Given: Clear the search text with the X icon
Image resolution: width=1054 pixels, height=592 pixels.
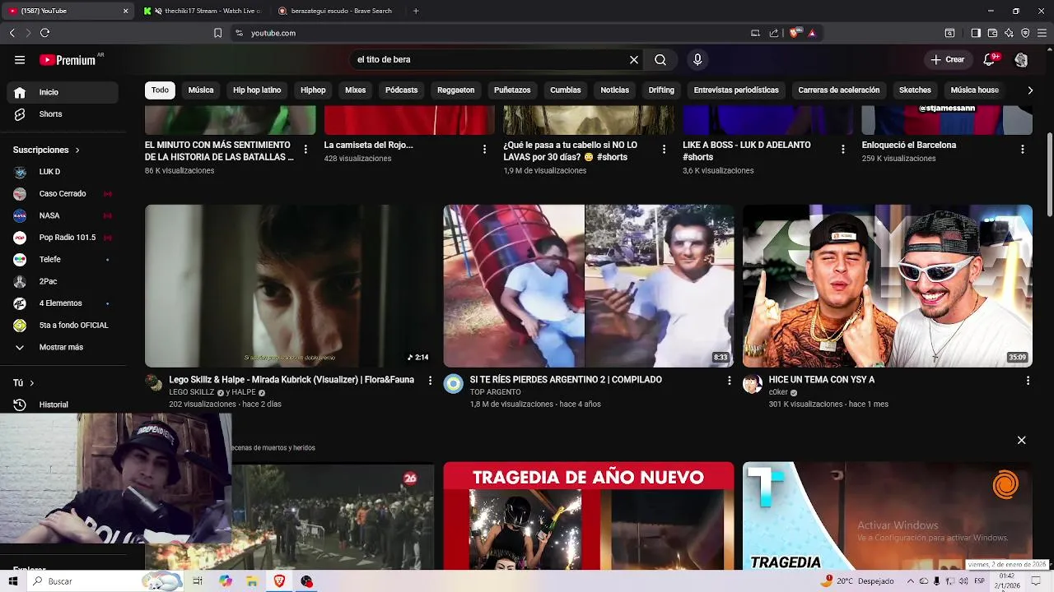Looking at the screenshot, I should 634,60.
